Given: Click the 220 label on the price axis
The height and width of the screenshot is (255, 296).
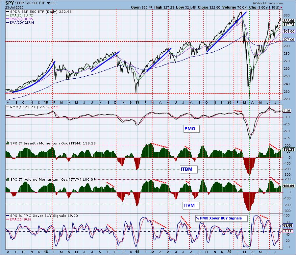Looking at the screenshot, I should 286,99.
